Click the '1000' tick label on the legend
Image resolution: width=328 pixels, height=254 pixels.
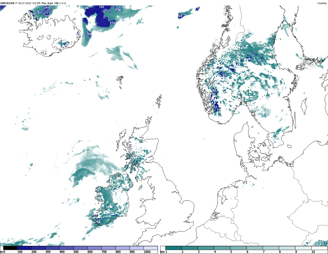147,252
